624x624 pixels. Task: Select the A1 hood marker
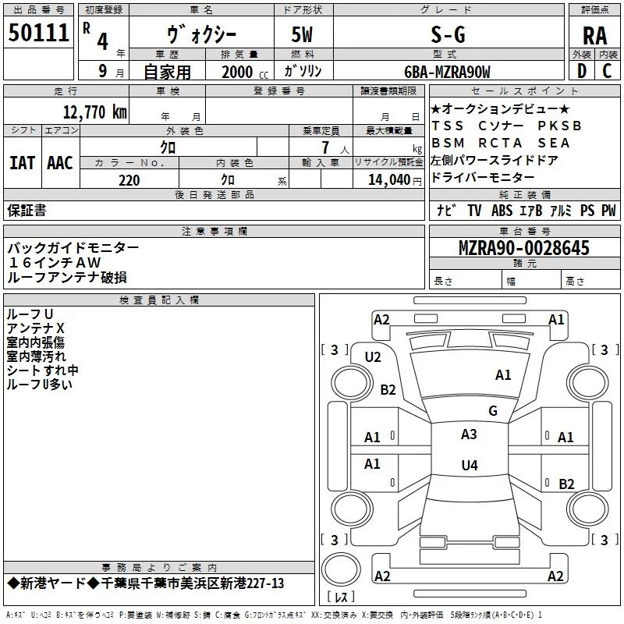tap(503, 375)
